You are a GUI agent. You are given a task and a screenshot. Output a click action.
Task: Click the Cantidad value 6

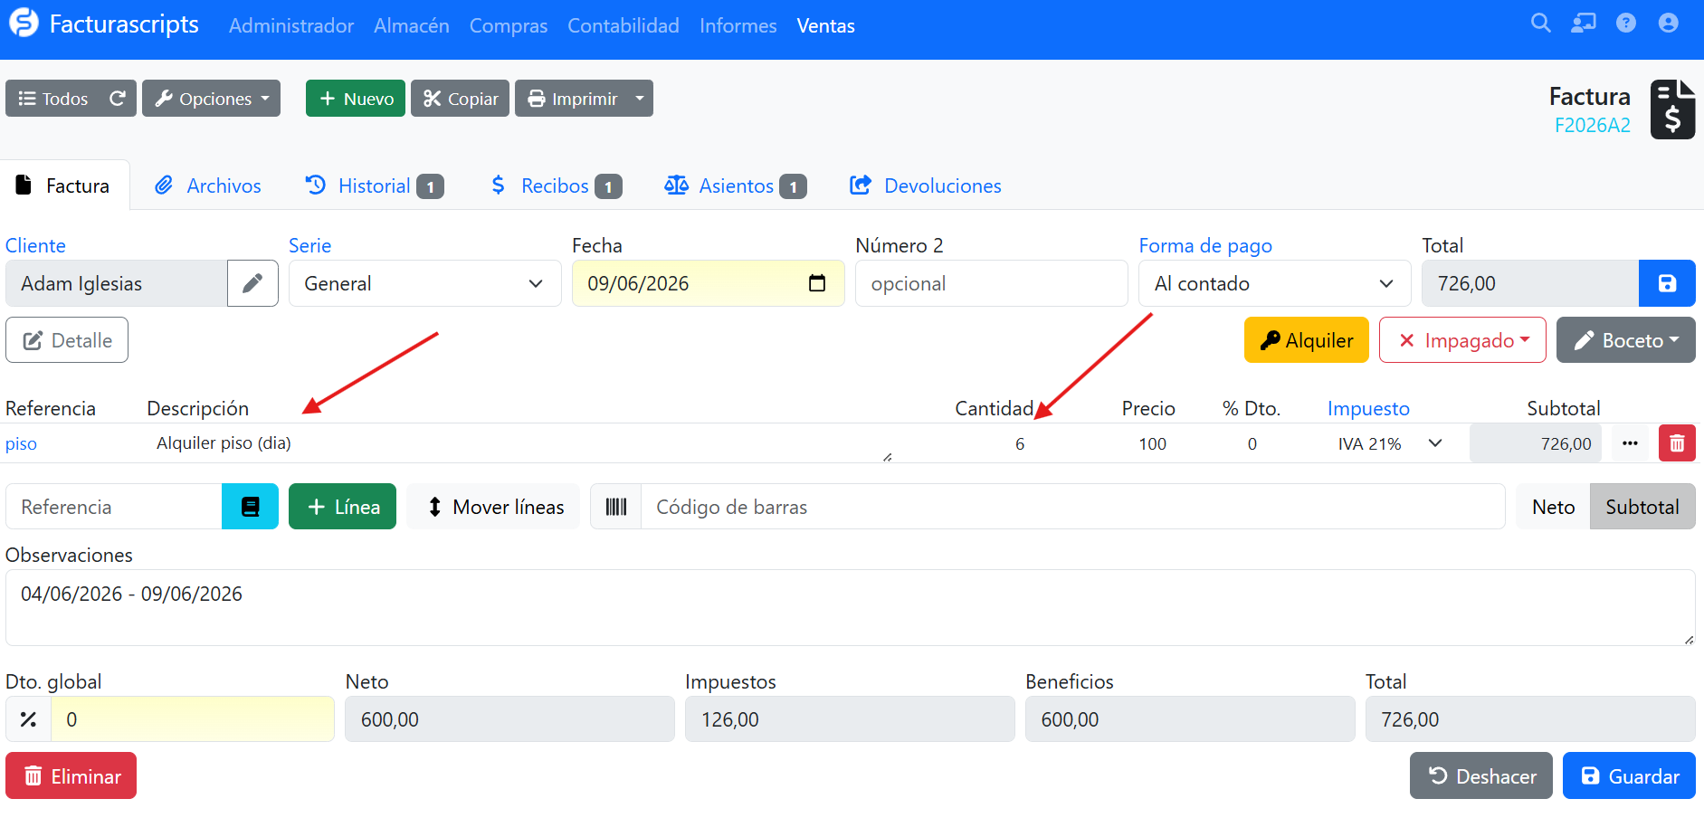pos(1020,443)
